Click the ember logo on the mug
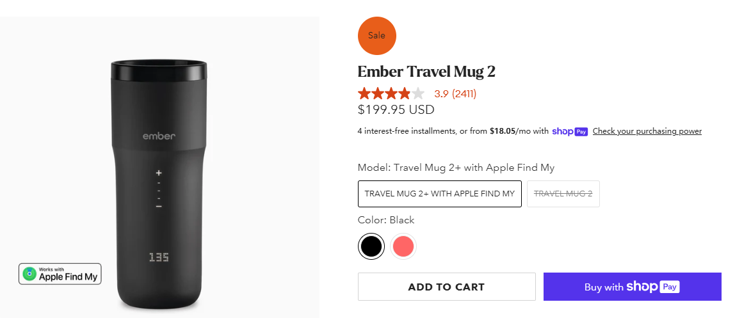 [x=158, y=136]
